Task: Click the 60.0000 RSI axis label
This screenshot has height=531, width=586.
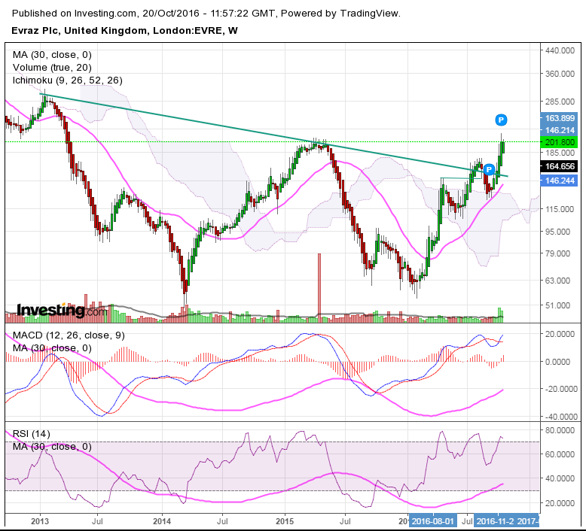Action: [560, 454]
